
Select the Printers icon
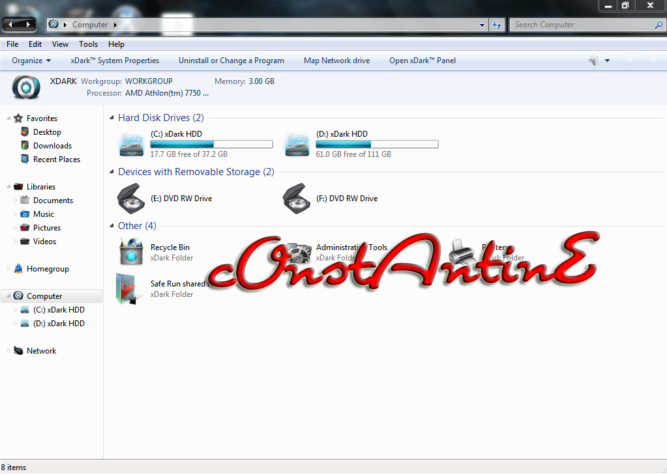pyautogui.click(x=462, y=251)
